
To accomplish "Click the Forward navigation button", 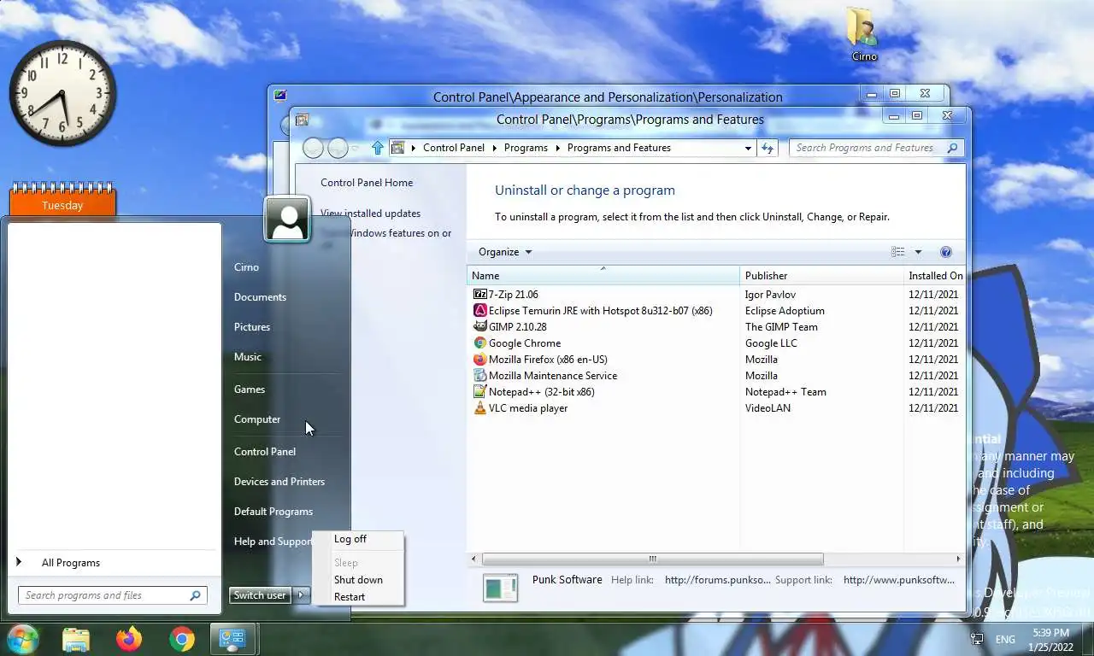I will (338, 148).
